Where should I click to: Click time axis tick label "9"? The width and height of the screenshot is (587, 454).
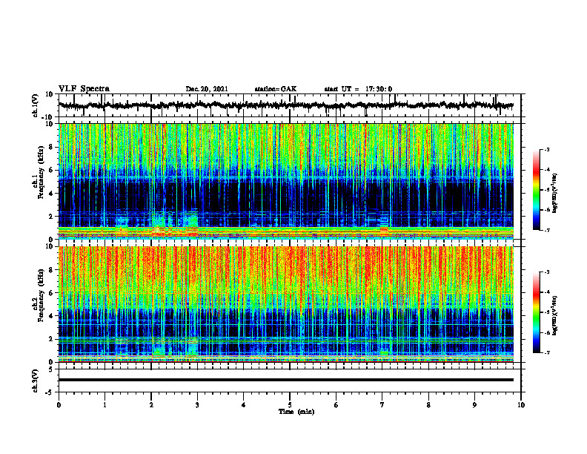coord(474,405)
